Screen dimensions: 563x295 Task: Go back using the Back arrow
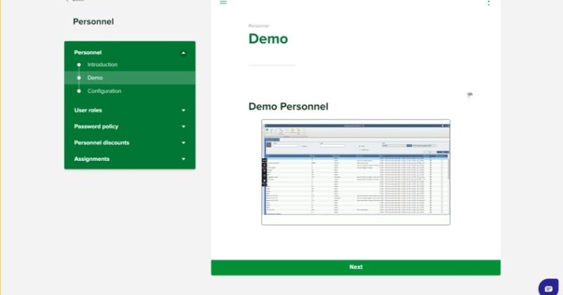pyautogui.click(x=68, y=1)
